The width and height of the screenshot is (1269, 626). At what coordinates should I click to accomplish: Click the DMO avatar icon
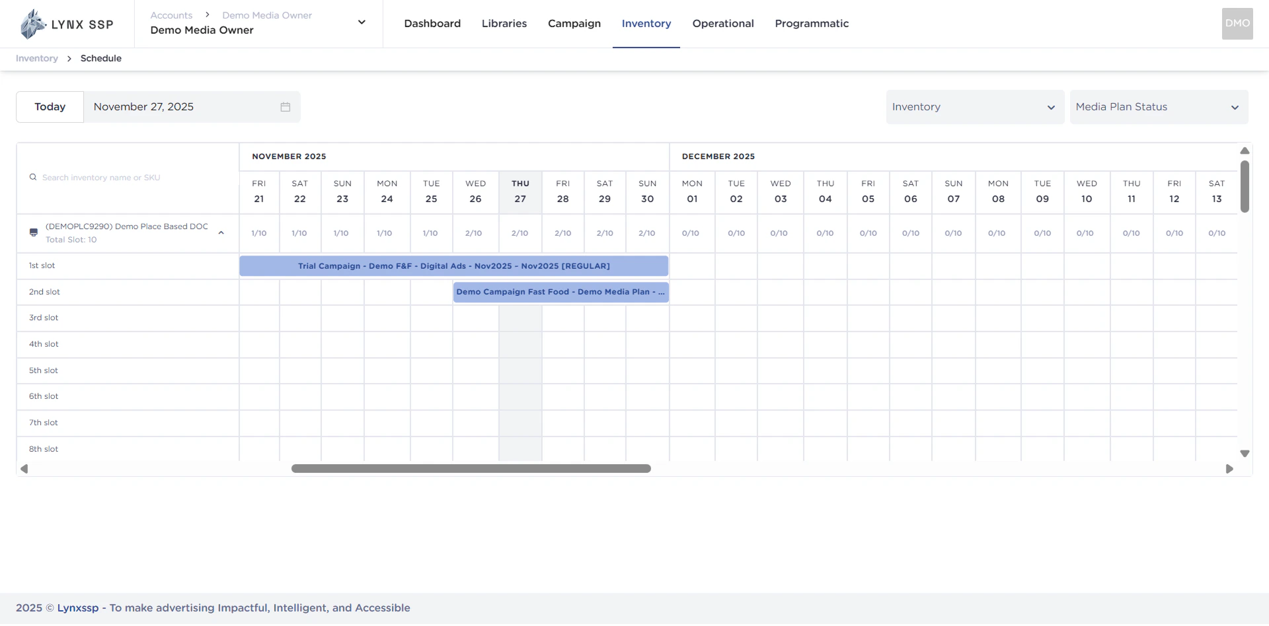coord(1237,24)
